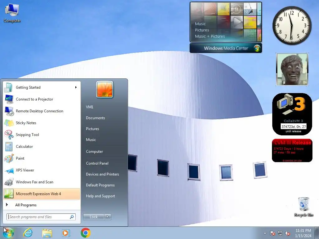
Task: Open Windows Media Player from the taskbar
Action: (66, 233)
